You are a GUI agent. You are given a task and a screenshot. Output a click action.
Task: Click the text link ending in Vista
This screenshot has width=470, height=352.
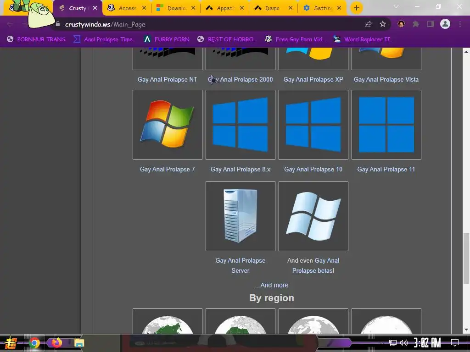386,79
